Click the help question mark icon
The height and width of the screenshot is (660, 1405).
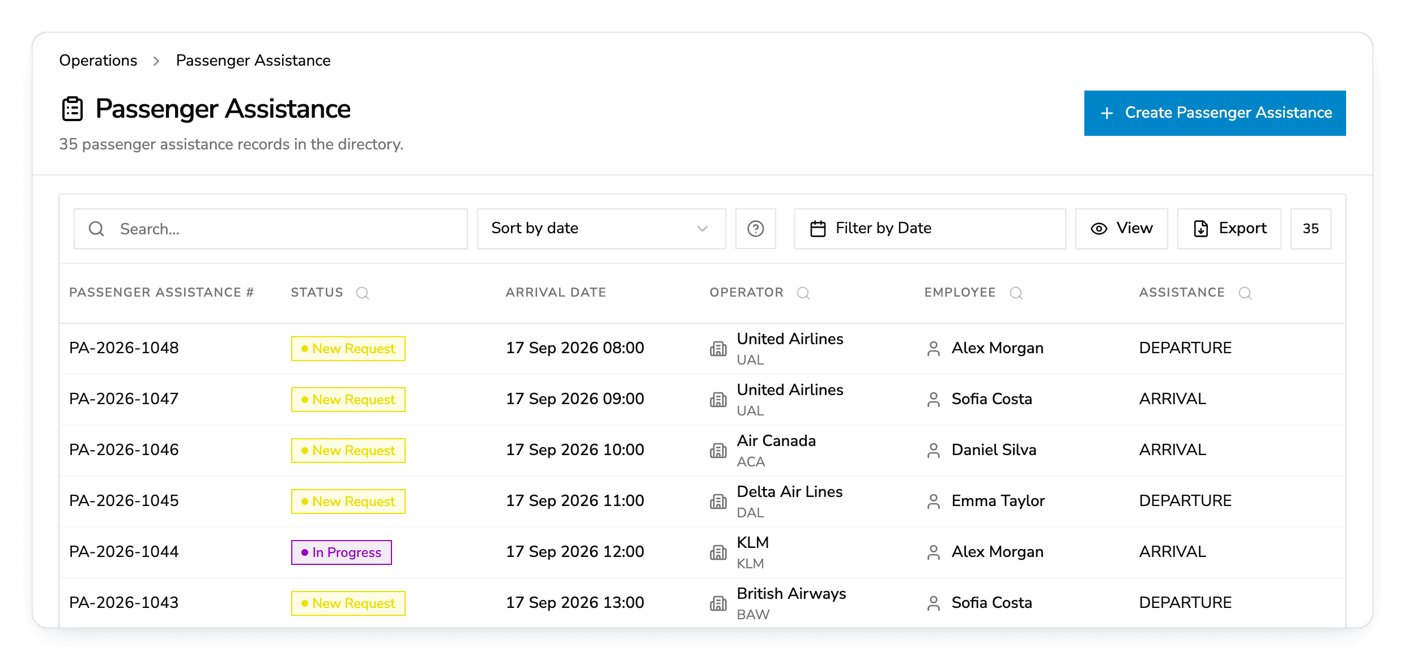click(x=755, y=229)
